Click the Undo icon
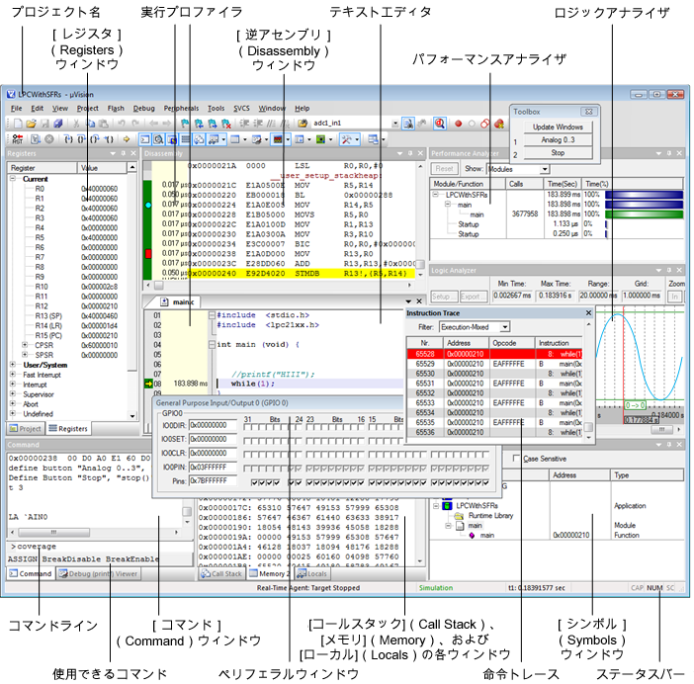The width and height of the screenshot is (694, 684). pyautogui.click(x=122, y=124)
